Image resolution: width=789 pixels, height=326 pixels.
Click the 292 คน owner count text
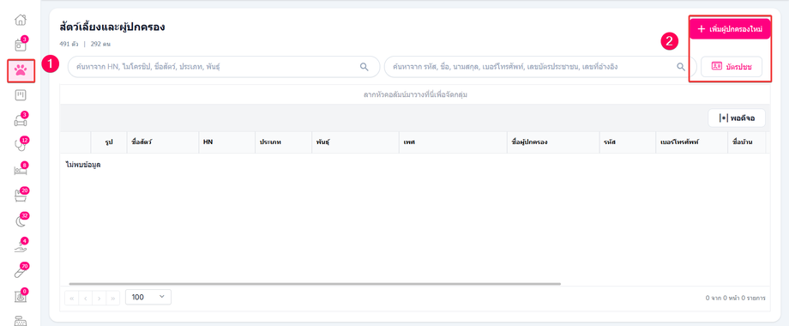tap(100, 44)
